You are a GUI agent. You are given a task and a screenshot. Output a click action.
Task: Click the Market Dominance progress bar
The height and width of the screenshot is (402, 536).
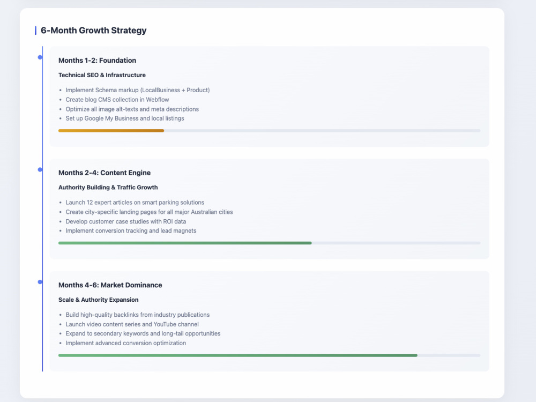pyautogui.click(x=238, y=355)
